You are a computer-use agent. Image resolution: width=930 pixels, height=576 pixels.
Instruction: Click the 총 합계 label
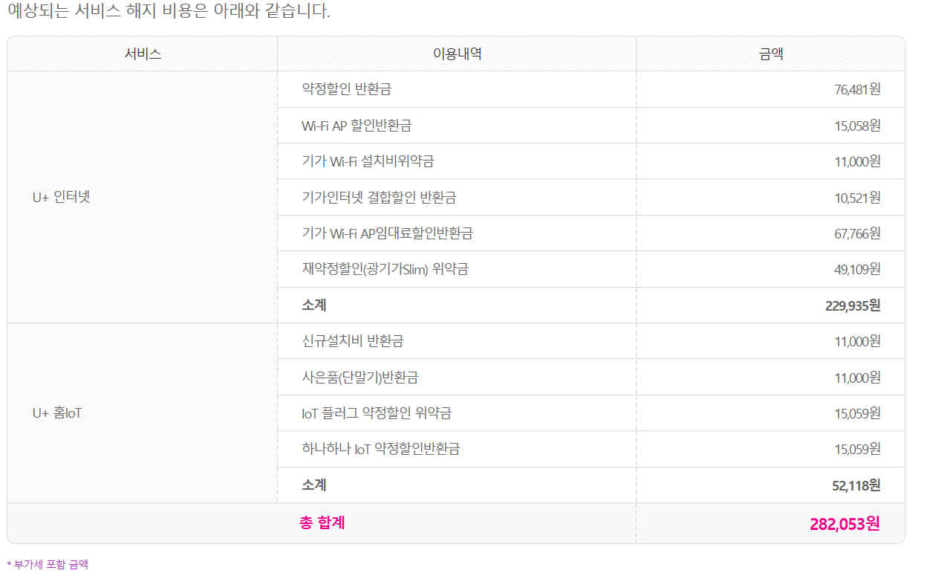(x=322, y=522)
